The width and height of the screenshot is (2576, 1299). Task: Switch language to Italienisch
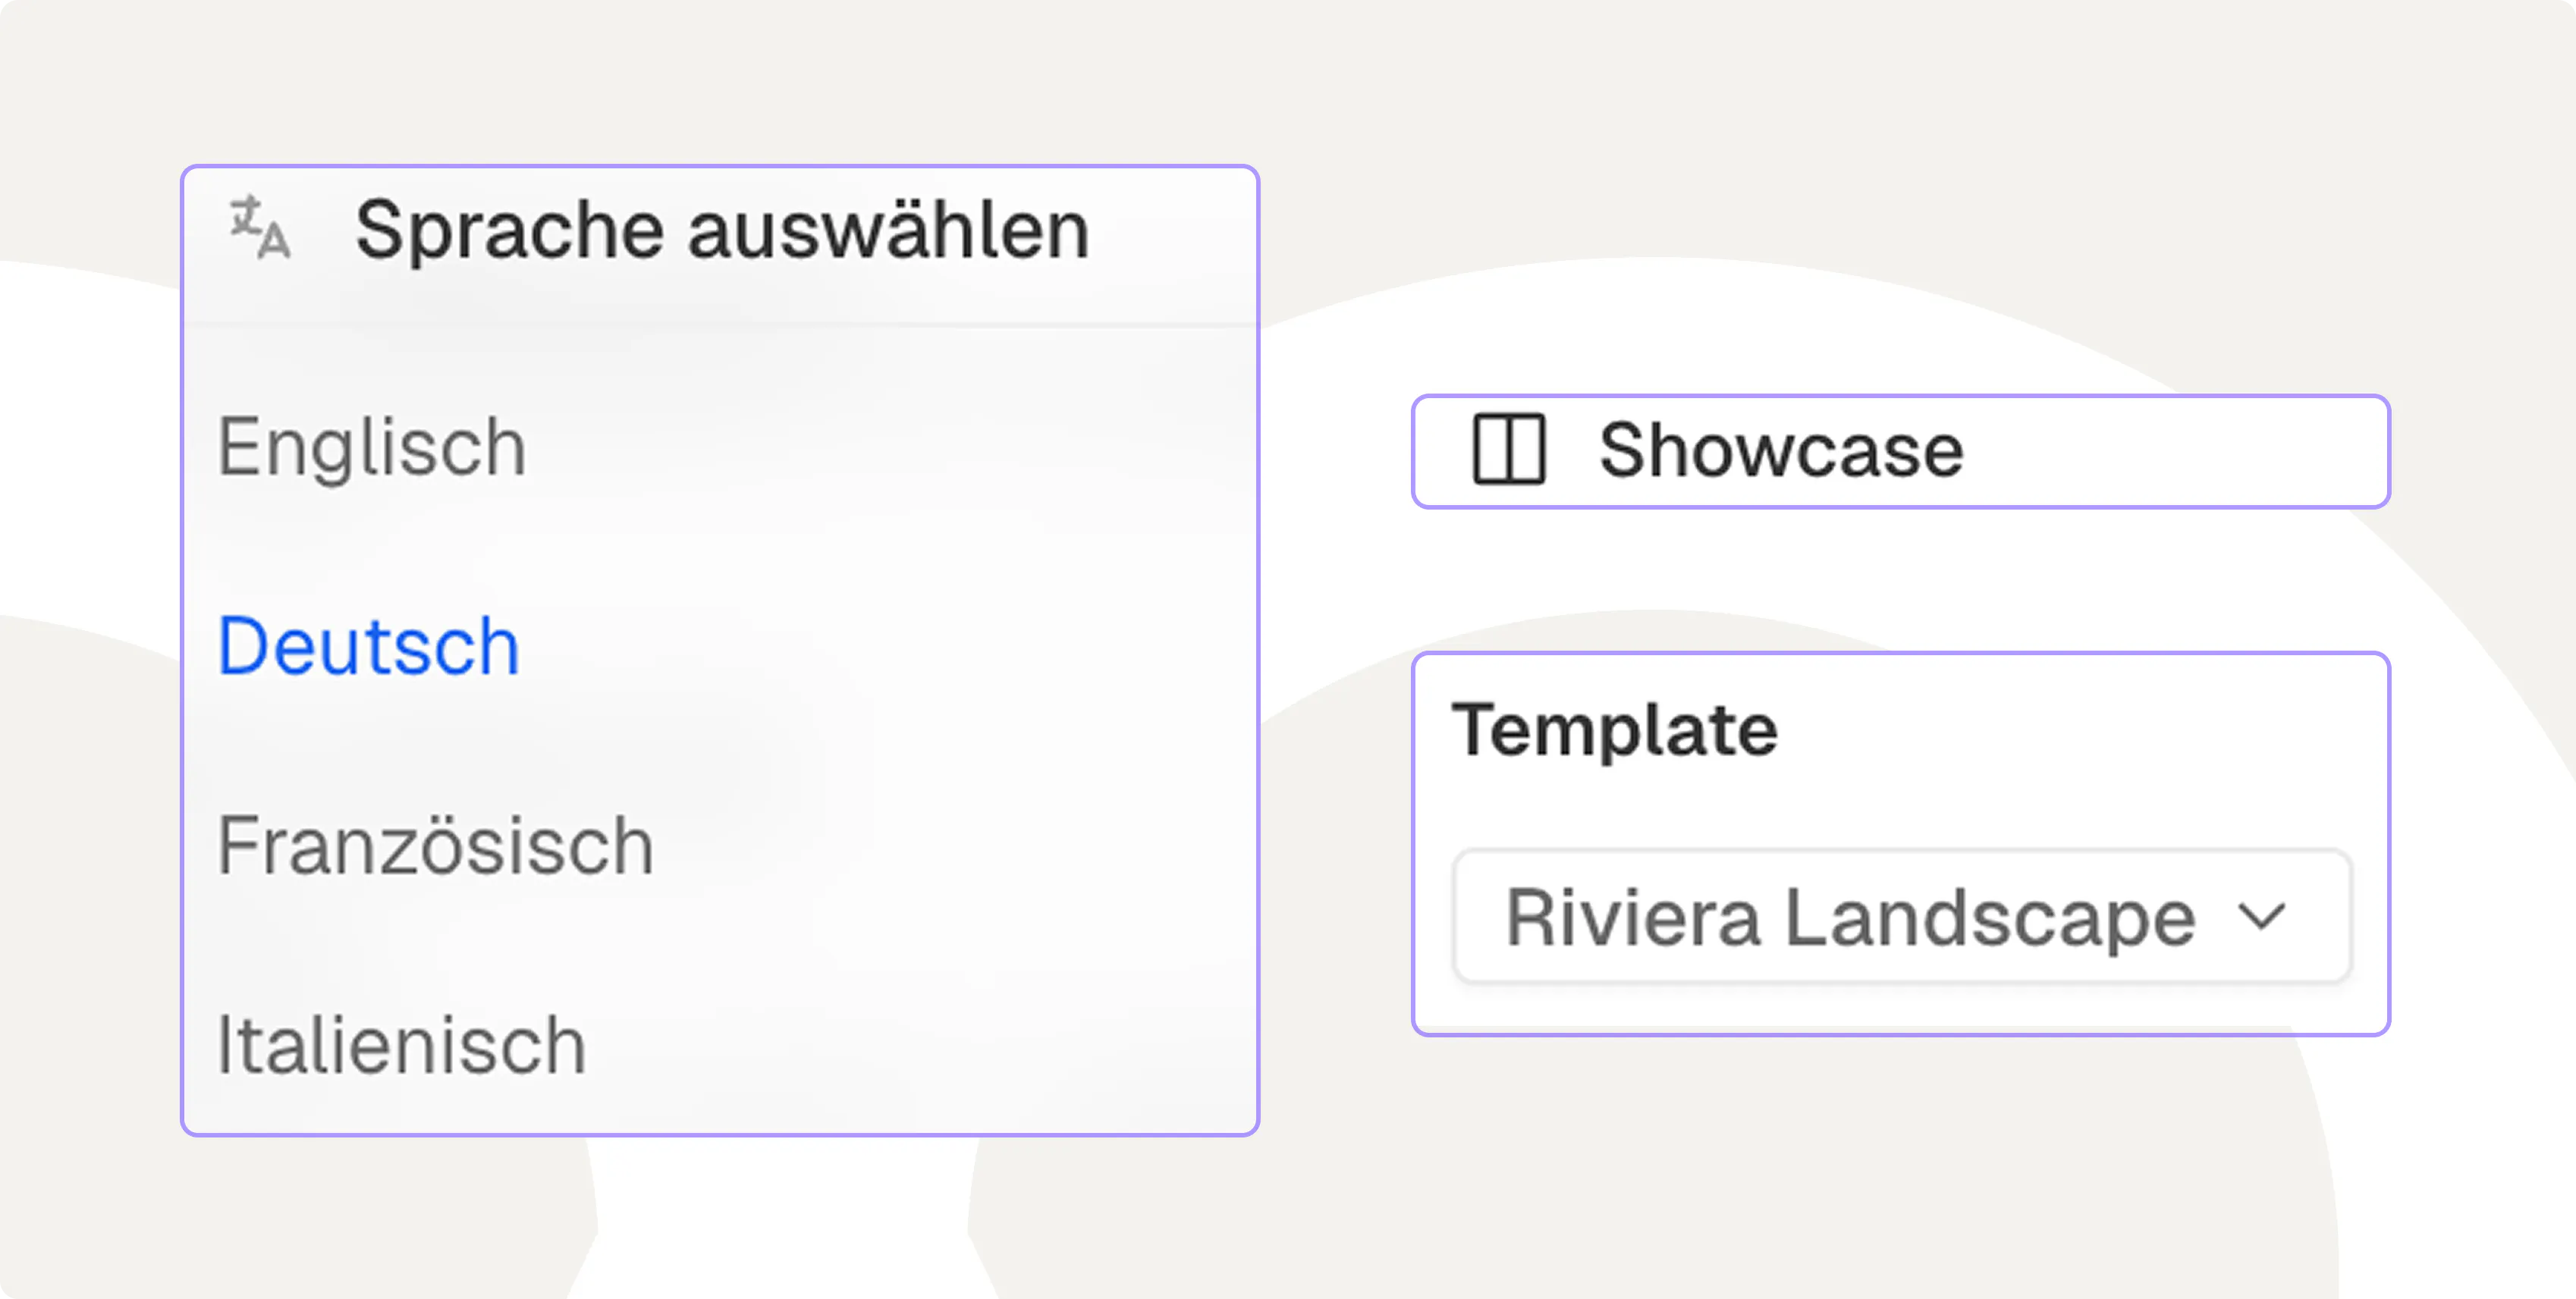[x=401, y=1045]
